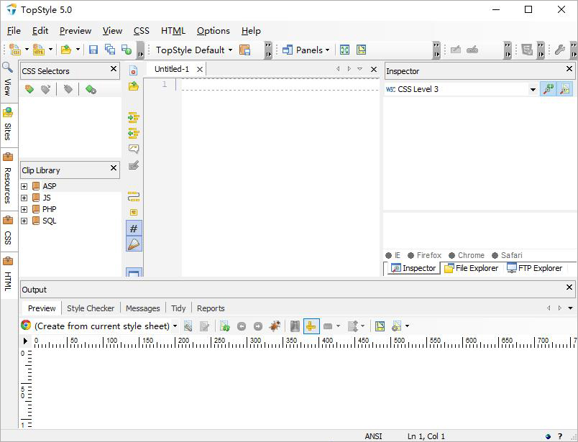Toggle the second highlighted Inspector filter icon

pyautogui.click(x=565, y=89)
